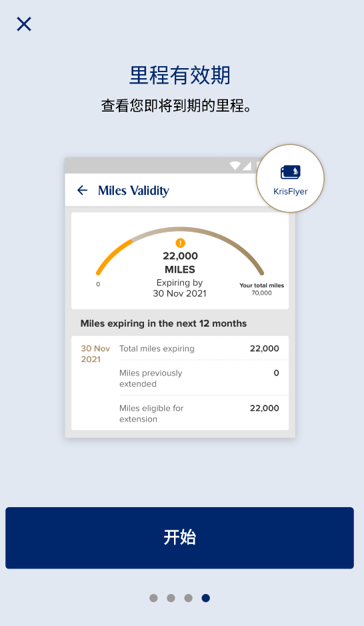The width and height of the screenshot is (364, 626).
Task: Click the miles expiry arc gauge
Action: [x=179, y=251]
